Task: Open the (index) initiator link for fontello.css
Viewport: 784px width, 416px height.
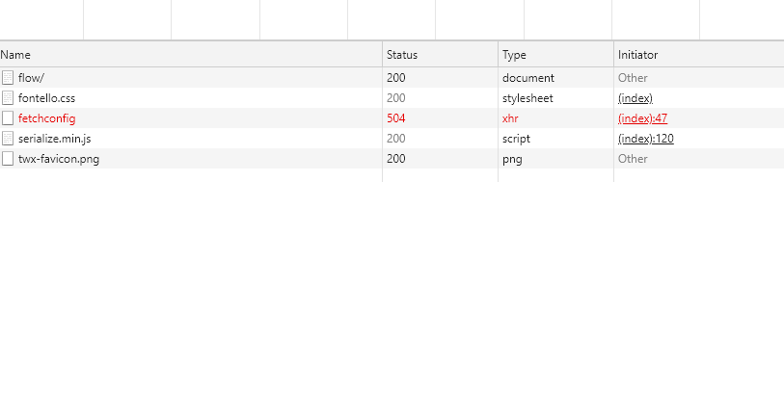Action: coord(635,98)
